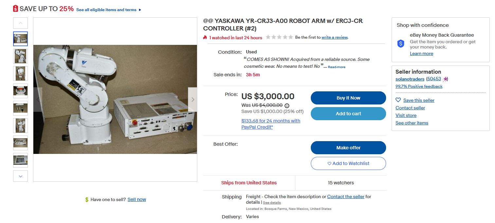Click the red savings tag icon
Viewport: 495px width, 223px height.
[x=15, y=9]
